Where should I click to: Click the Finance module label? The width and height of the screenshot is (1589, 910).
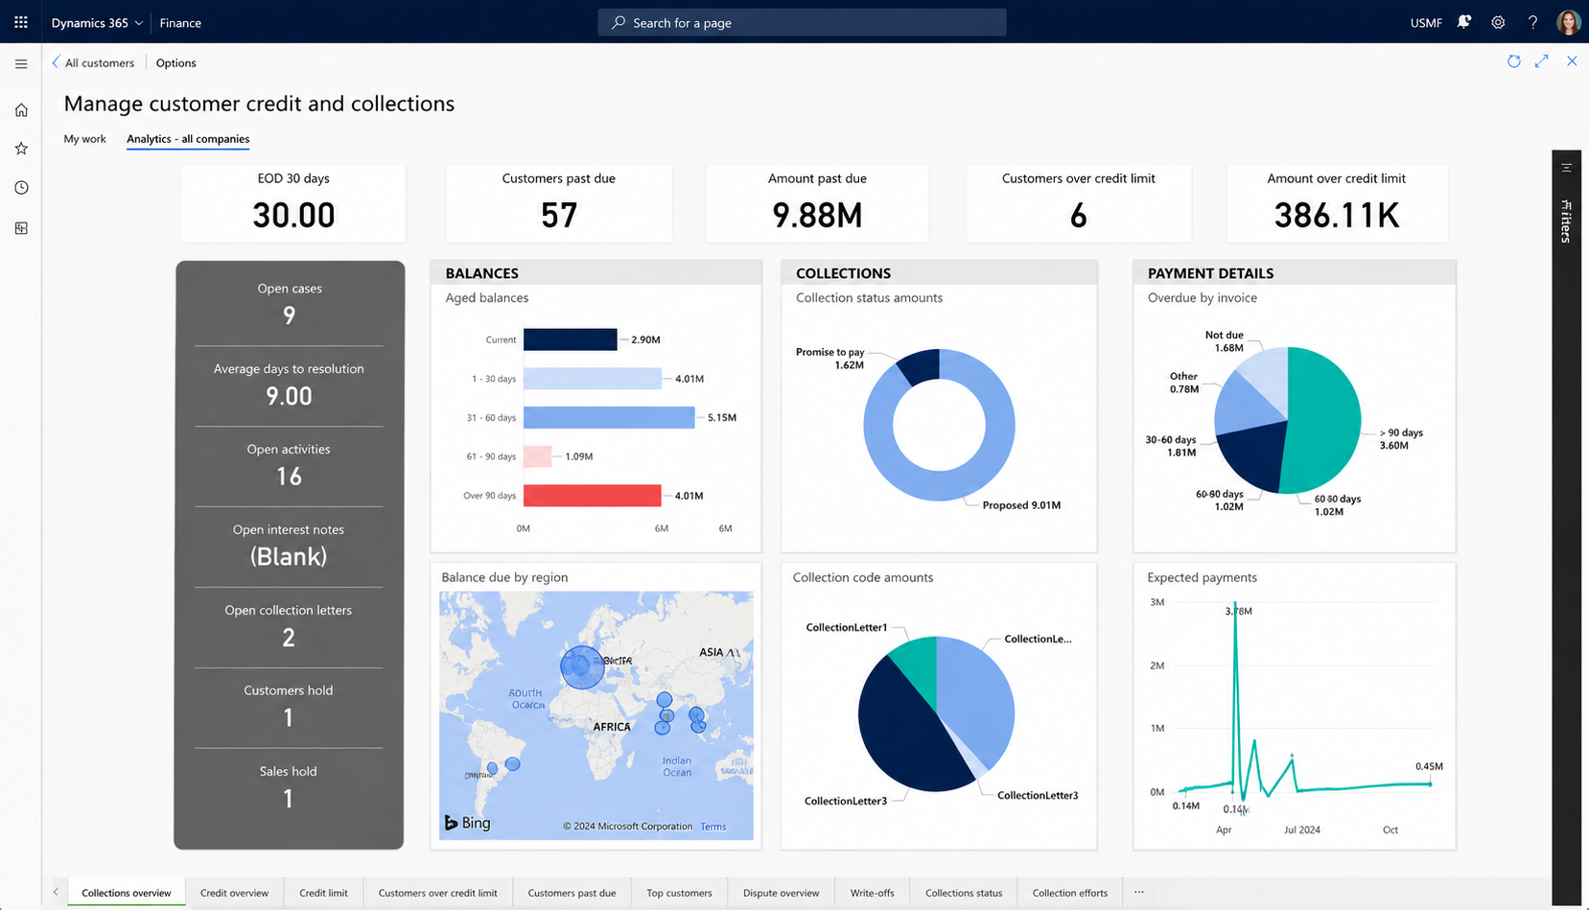(180, 23)
